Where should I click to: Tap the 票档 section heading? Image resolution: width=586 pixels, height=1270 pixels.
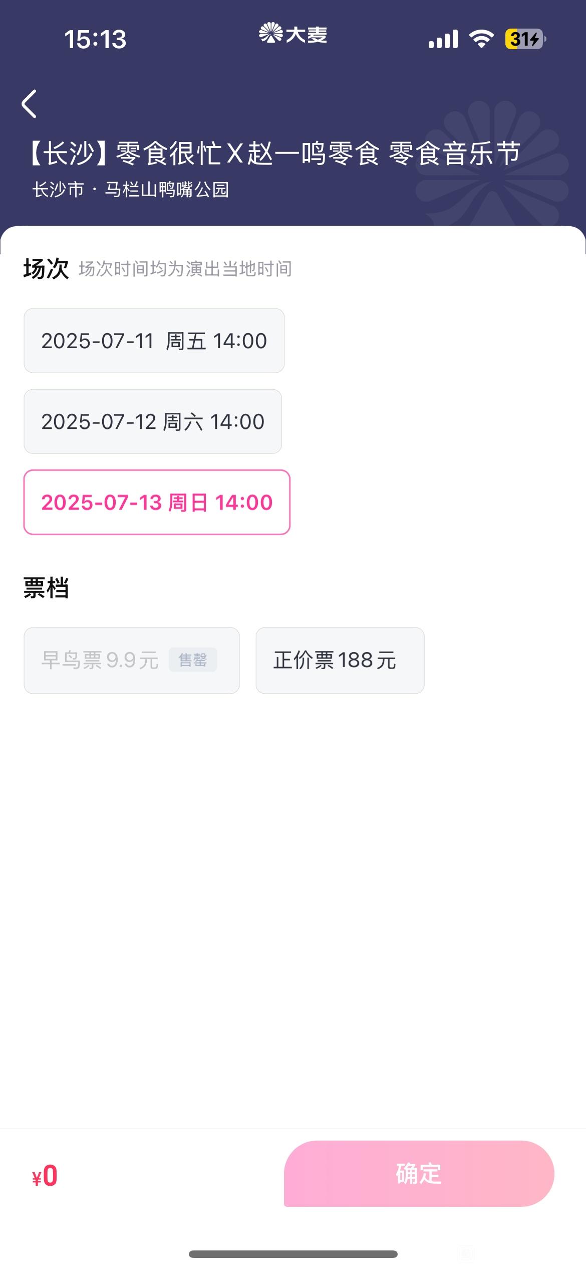46,588
